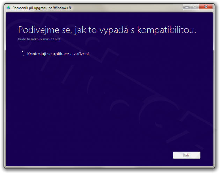Click the window title 'Pomocník při upgradu na Windows 8'

pos(42,8)
